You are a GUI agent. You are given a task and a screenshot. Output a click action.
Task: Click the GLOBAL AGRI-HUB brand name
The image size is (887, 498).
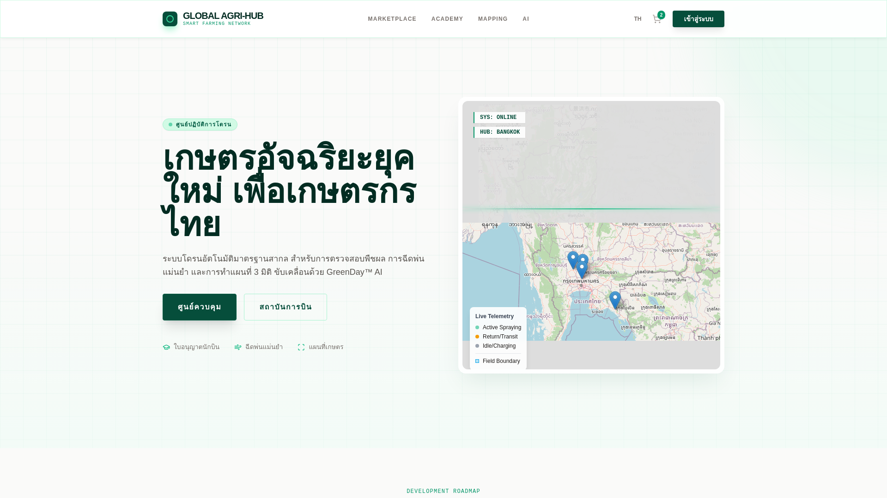[x=223, y=16]
